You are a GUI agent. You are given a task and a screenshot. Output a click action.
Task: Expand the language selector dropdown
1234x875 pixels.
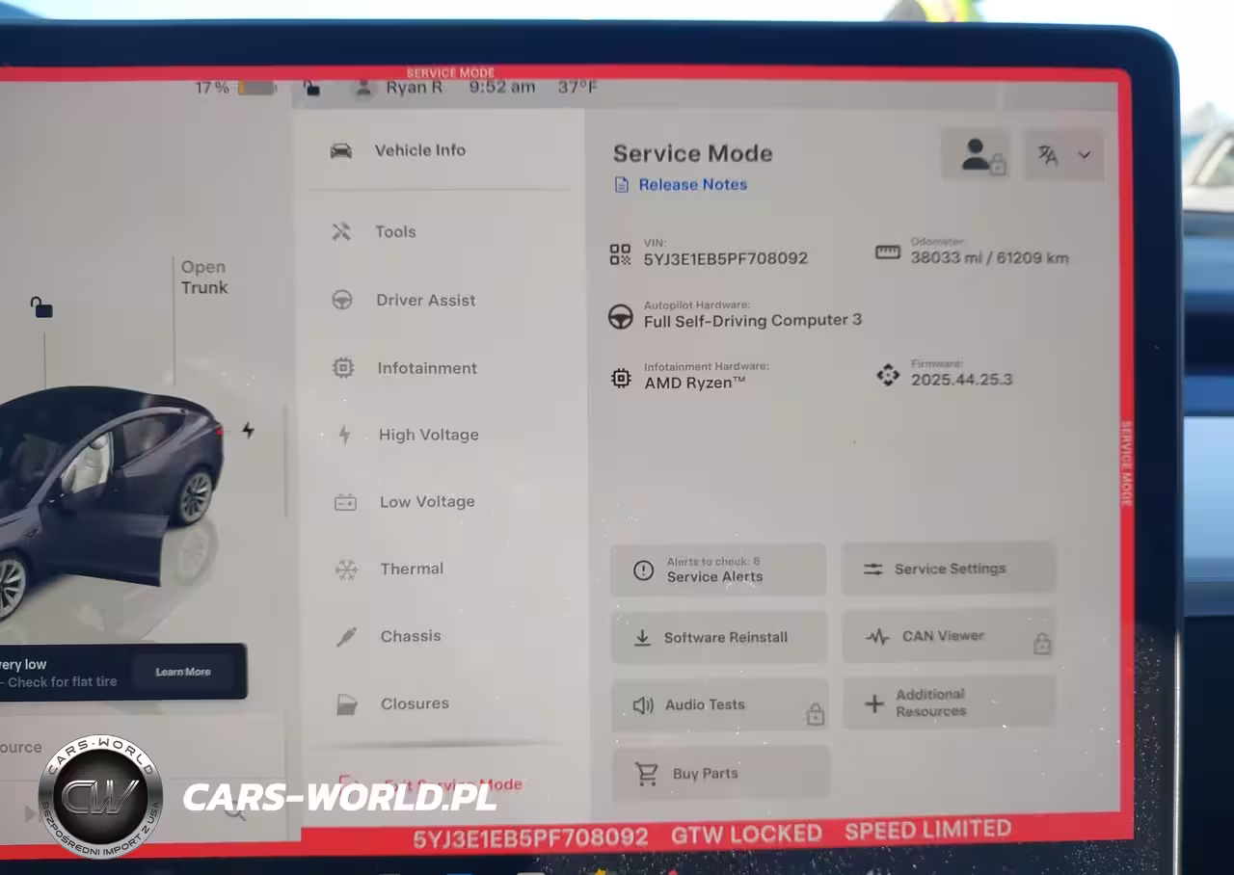point(1063,155)
